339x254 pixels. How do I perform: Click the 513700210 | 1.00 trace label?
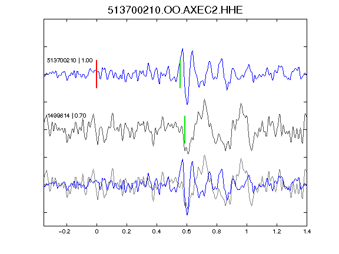pyautogui.click(x=70, y=61)
